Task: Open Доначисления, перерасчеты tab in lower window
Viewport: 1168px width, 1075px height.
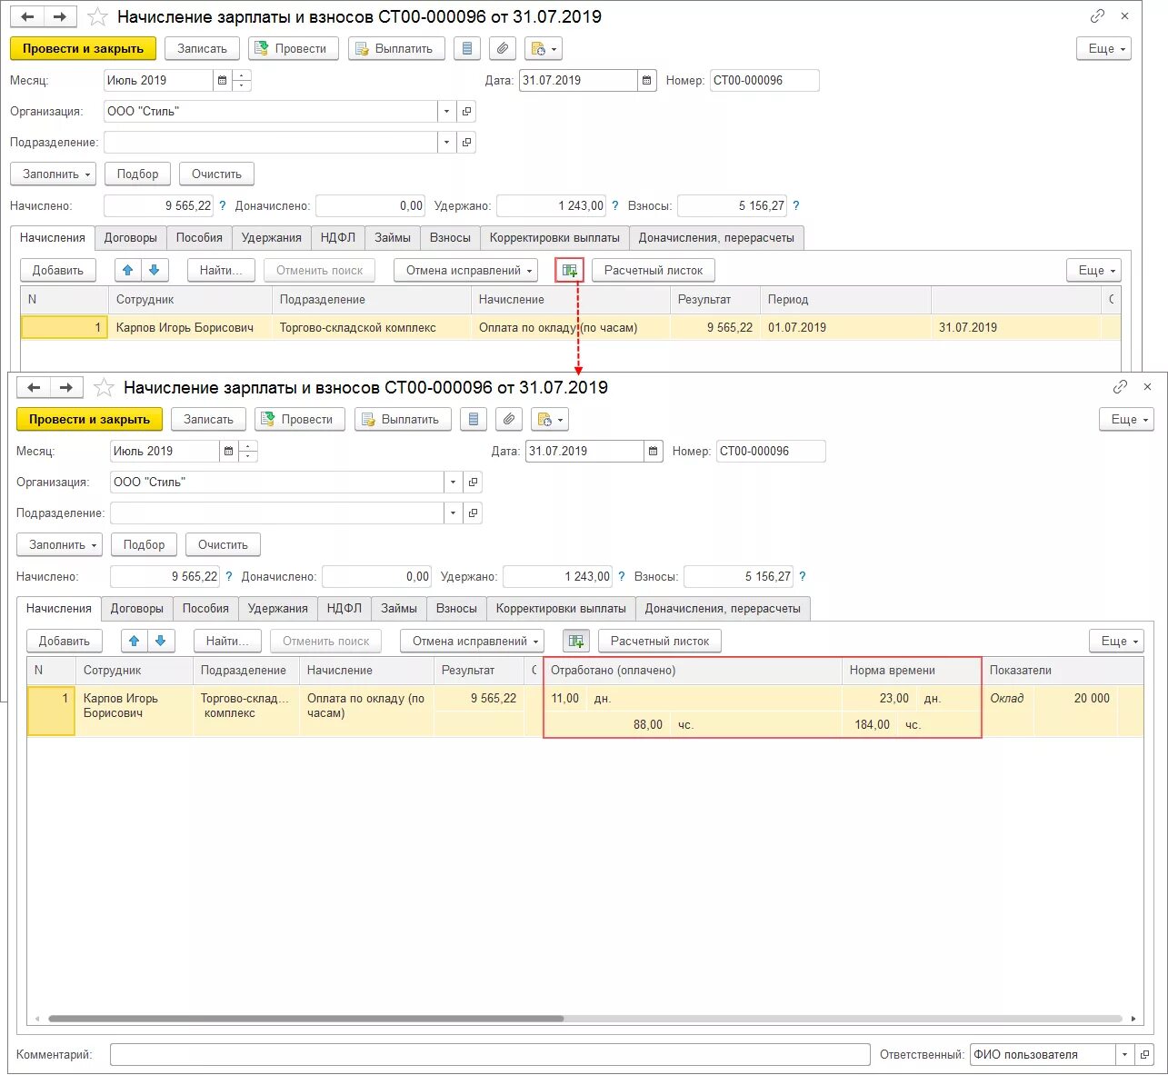Action: (x=723, y=608)
